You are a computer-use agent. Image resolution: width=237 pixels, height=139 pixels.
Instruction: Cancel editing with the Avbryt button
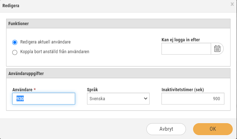pos(166,129)
